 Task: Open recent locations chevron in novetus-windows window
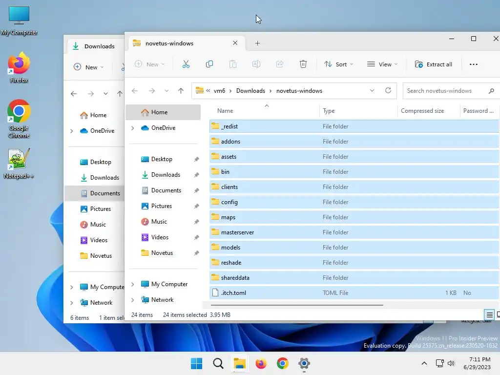(167, 91)
